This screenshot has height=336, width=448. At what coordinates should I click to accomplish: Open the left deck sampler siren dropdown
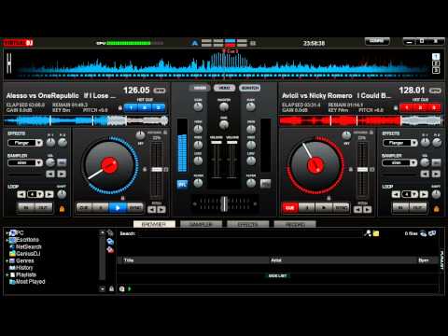point(25,162)
